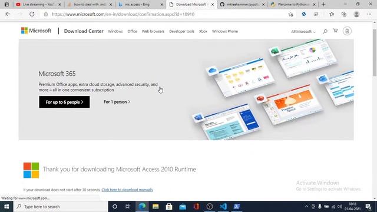
Task: Close the Download Microsoft tab
Action: tap(213, 4)
